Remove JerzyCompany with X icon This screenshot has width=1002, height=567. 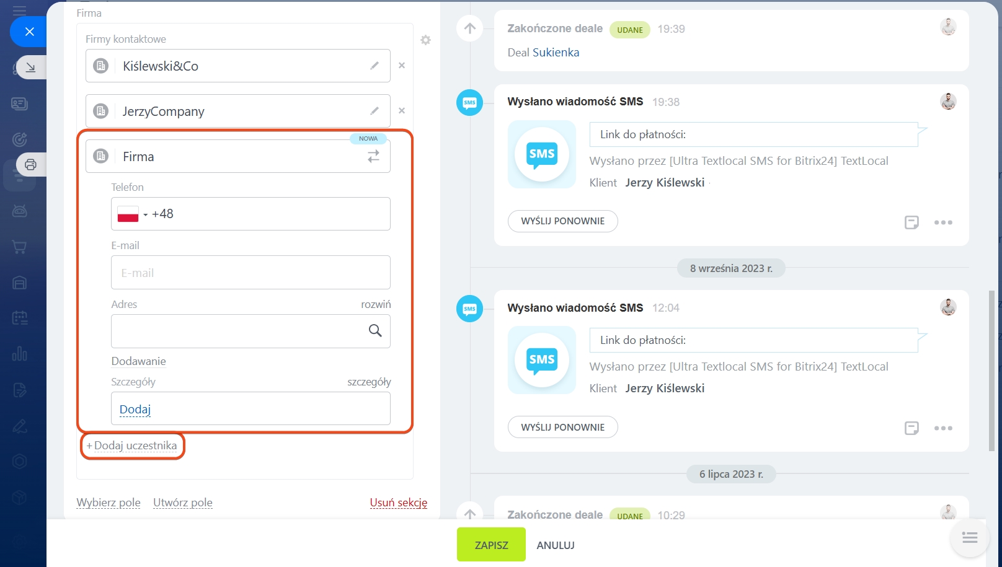tap(402, 110)
